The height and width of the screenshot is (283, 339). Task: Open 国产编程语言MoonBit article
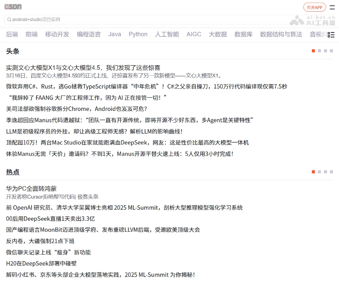103,230
